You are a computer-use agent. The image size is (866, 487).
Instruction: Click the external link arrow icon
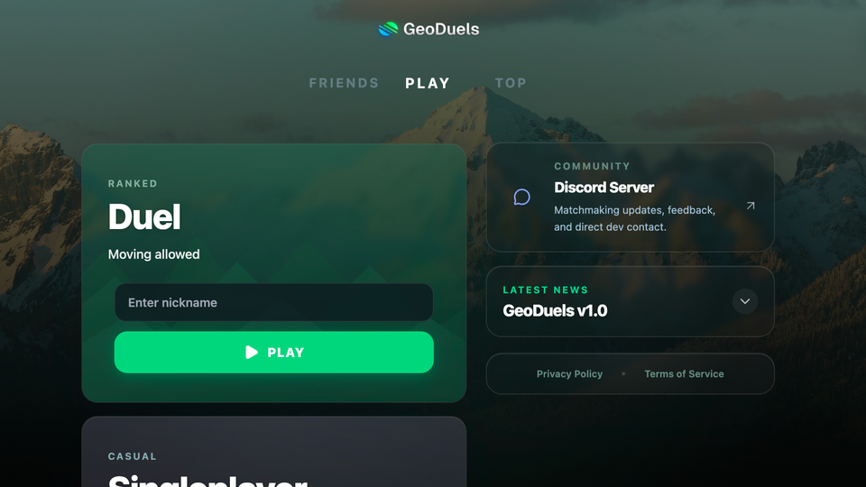click(x=751, y=206)
